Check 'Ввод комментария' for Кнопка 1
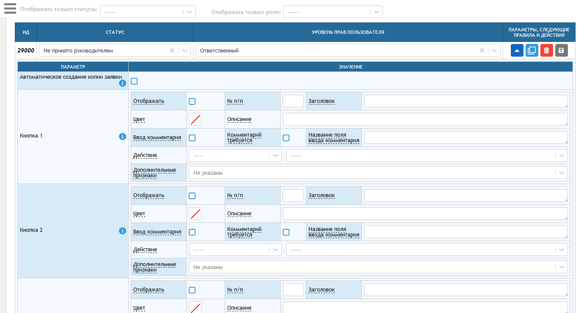 click(192, 138)
